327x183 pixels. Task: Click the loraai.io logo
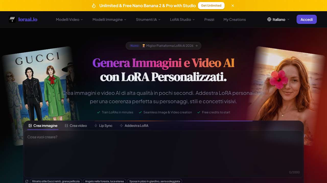click(23, 19)
